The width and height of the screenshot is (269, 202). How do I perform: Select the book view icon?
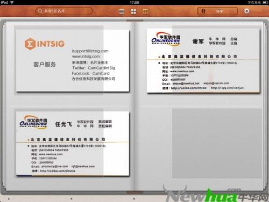(x=145, y=11)
